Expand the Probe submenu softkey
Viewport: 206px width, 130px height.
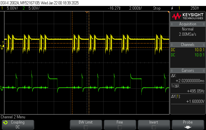coord(188,125)
